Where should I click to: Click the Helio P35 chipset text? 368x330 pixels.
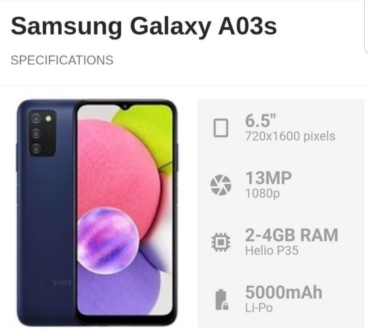pyautogui.click(x=272, y=251)
